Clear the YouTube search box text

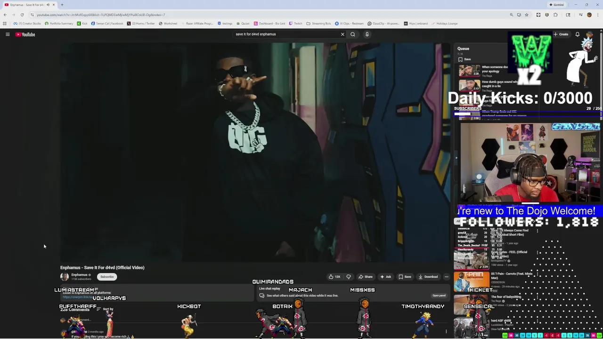click(342, 34)
